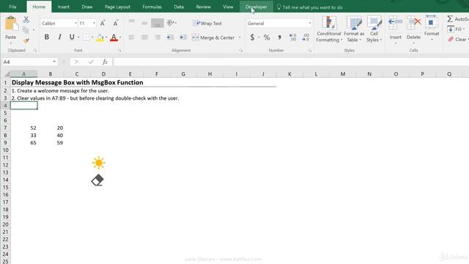Click the Select All corner triangle

(x=7, y=73)
